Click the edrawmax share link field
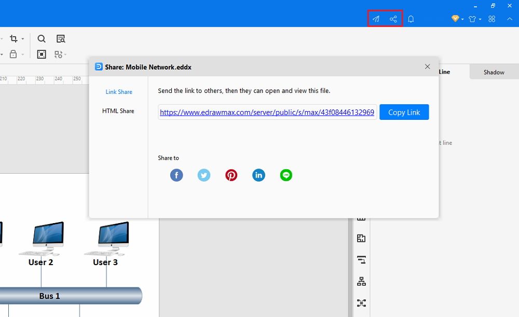The height and width of the screenshot is (317, 519). 267,112
